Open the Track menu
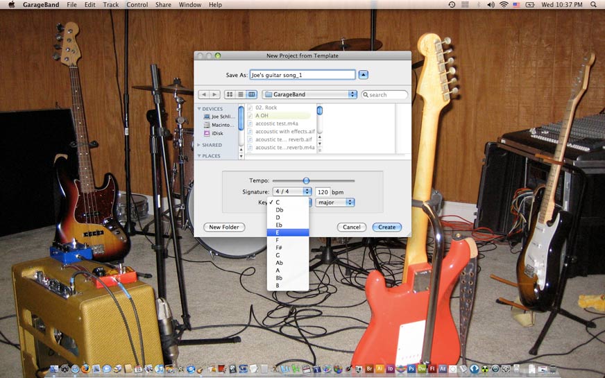Screen dimensions: 605x378 111,5
